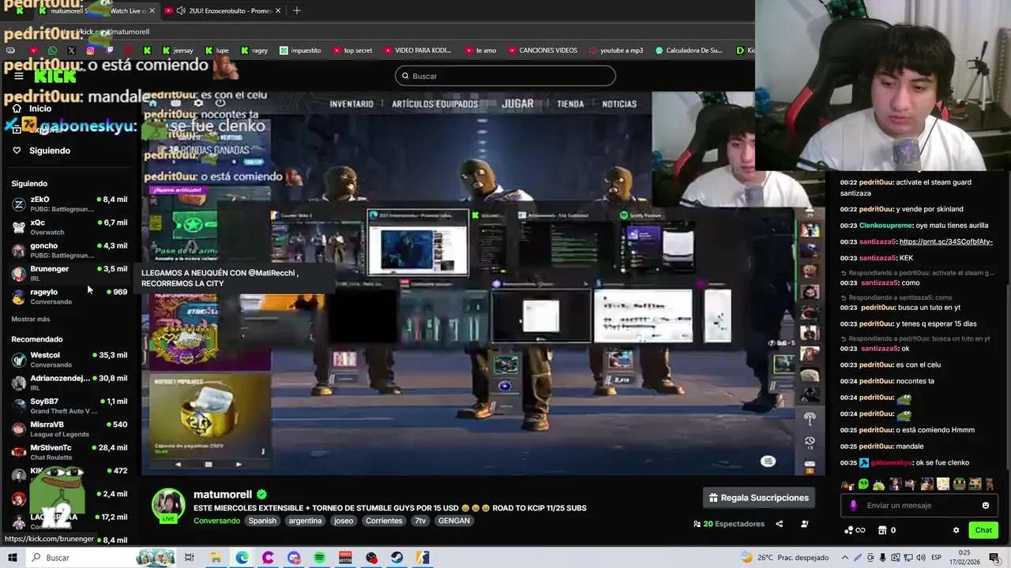Viewport: 1011px width, 568px height.
Task: Open youtube a mp3 bookmark
Action: point(615,50)
